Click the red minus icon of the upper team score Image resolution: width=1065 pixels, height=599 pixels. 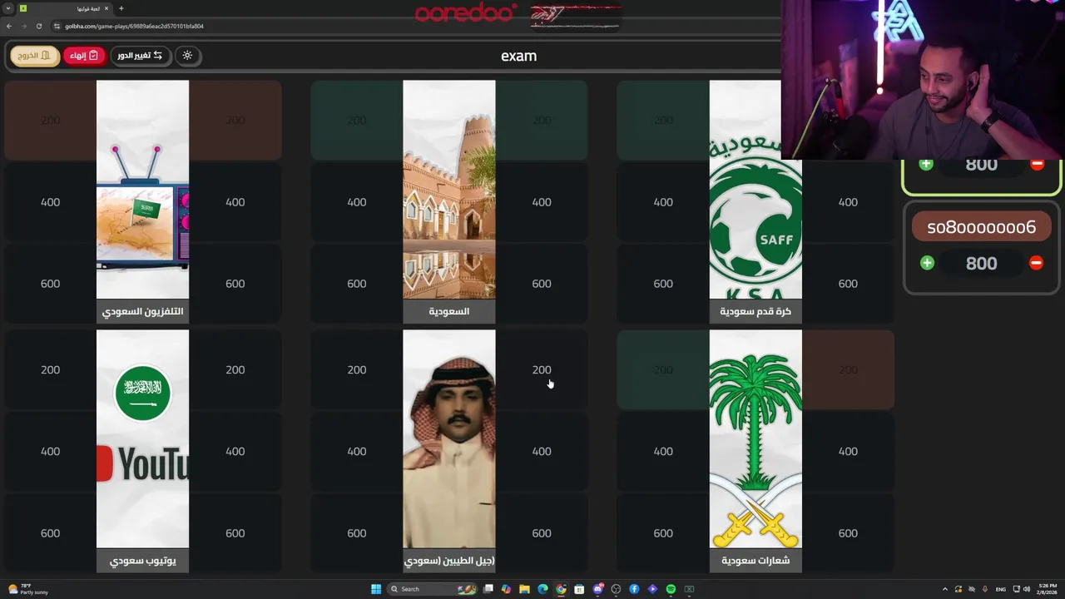[x=1037, y=165]
